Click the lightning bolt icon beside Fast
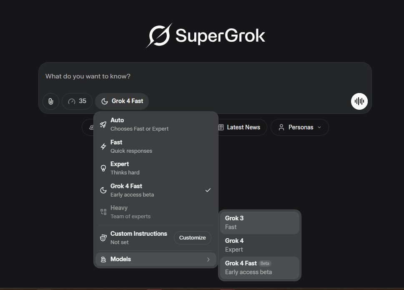The height and width of the screenshot is (290, 404). click(103, 146)
